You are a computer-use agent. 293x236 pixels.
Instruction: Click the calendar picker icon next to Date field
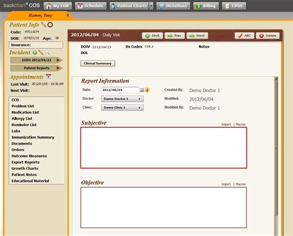click(x=142, y=90)
